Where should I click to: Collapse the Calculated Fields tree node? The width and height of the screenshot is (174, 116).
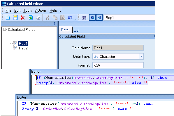click(4, 29)
